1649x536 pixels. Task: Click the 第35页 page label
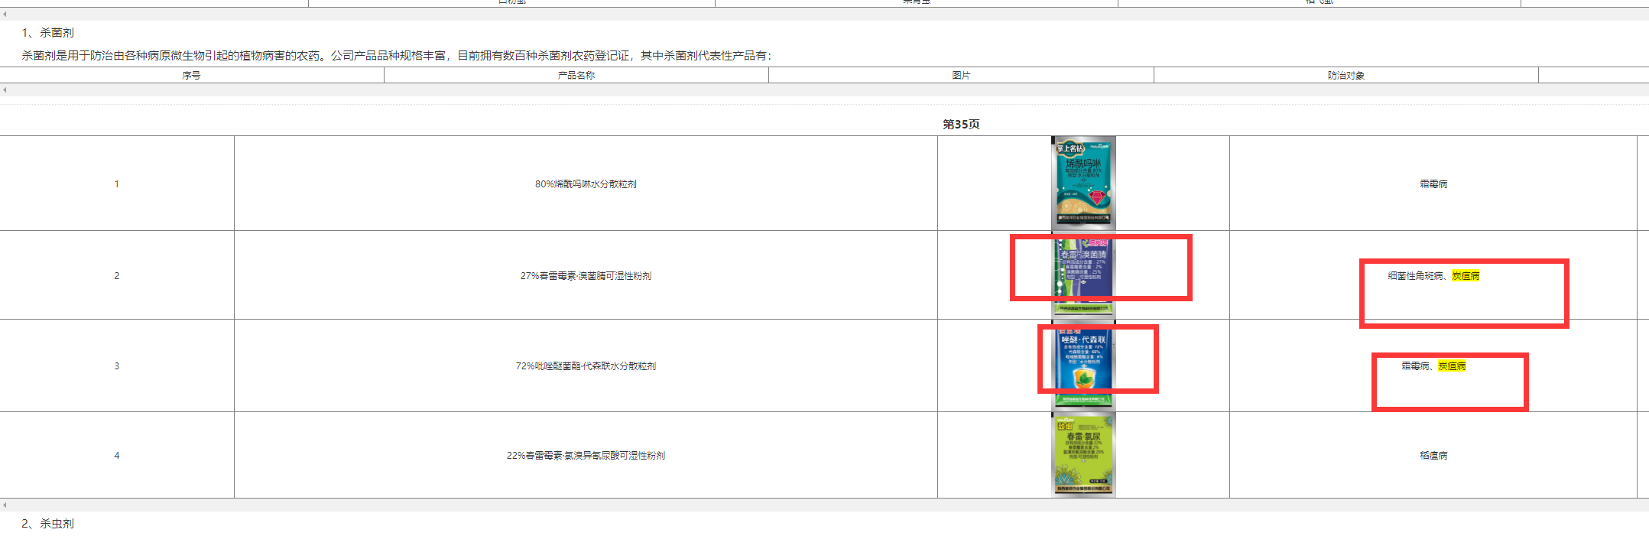961,124
